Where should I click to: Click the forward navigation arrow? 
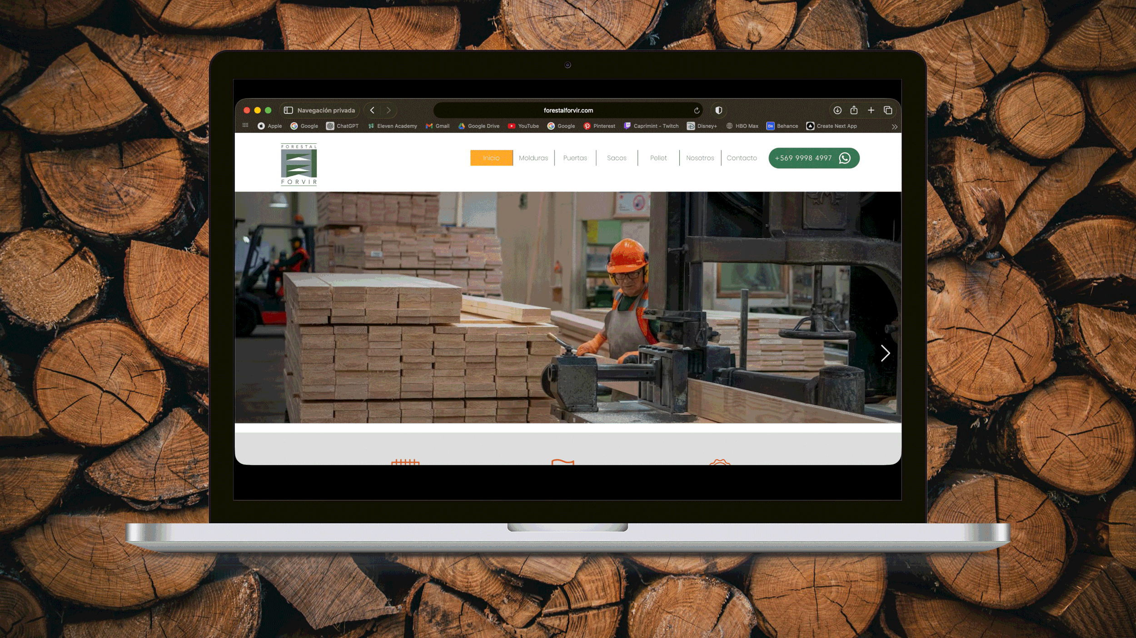[x=388, y=110]
